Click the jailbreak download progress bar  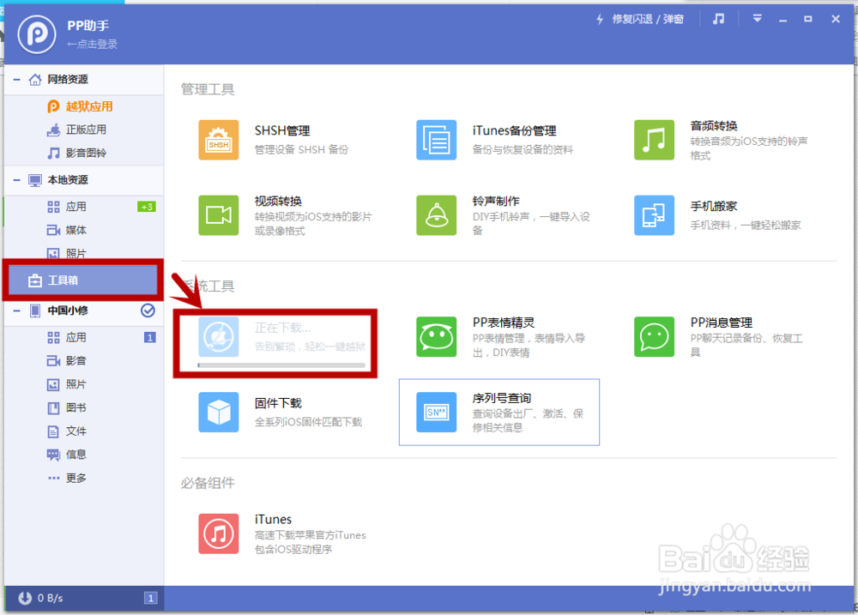(x=281, y=365)
